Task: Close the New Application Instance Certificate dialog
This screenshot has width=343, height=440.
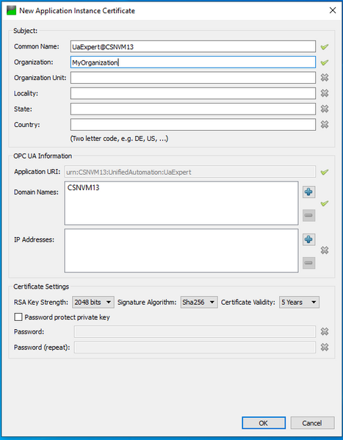Action: coord(333,10)
